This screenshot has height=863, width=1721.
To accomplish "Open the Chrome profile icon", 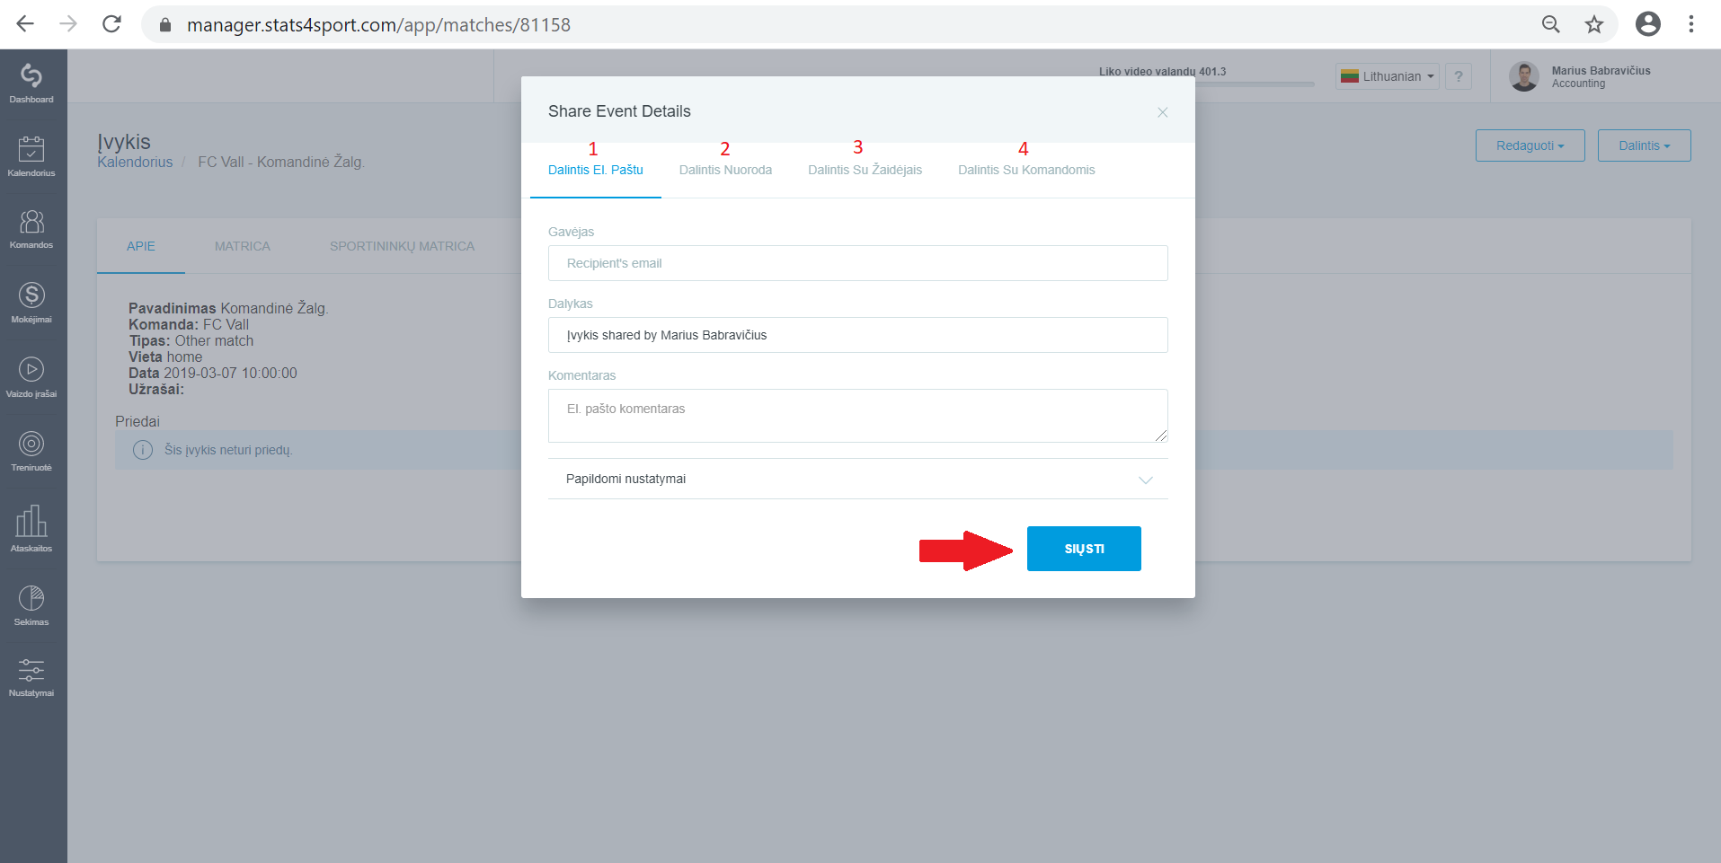I will [x=1648, y=24].
